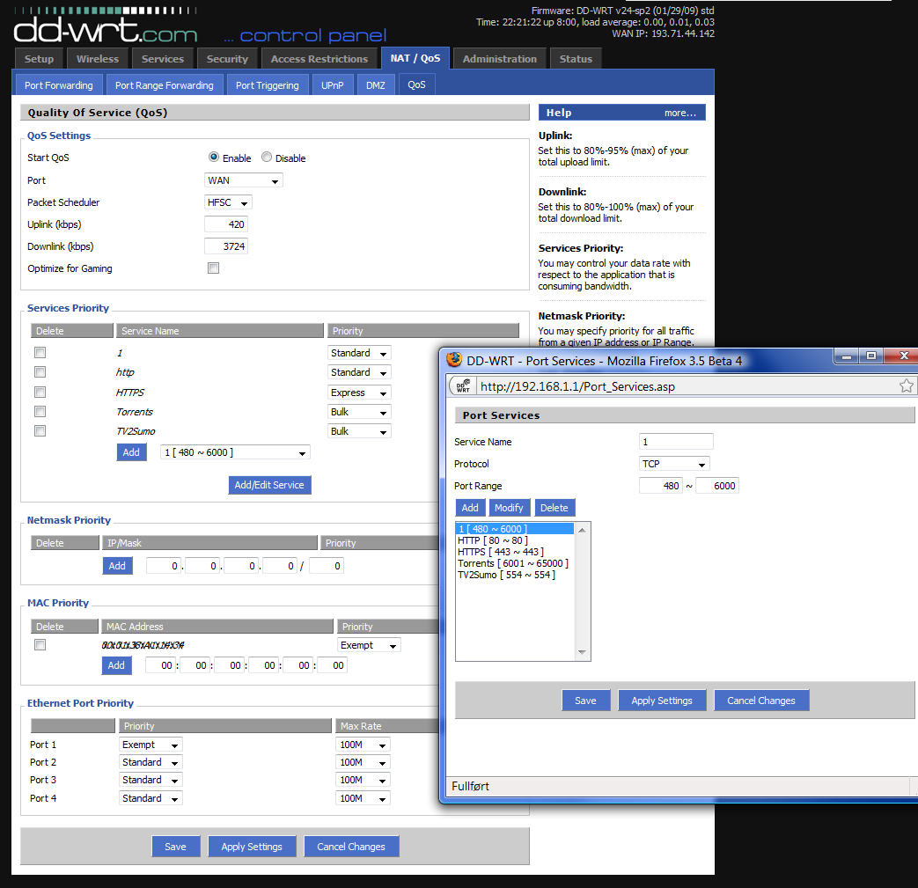Click the Downlink (kbps) field

(226, 246)
